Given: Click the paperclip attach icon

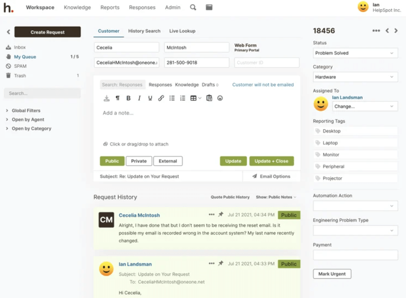Looking at the screenshot, I should pyautogui.click(x=105, y=144).
